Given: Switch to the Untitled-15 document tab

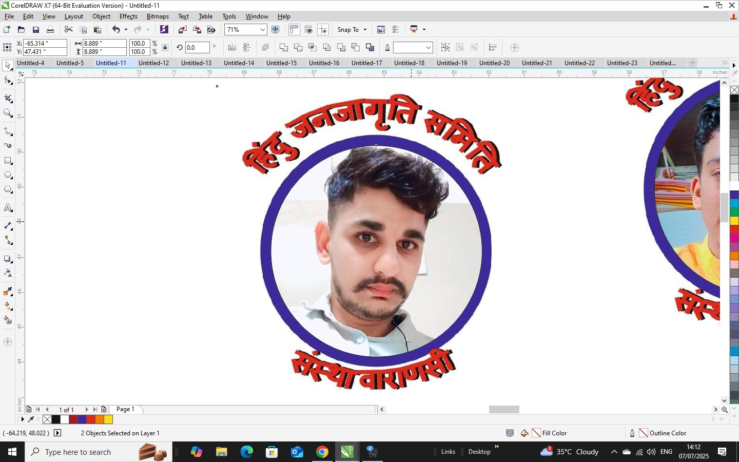Looking at the screenshot, I should pos(281,63).
